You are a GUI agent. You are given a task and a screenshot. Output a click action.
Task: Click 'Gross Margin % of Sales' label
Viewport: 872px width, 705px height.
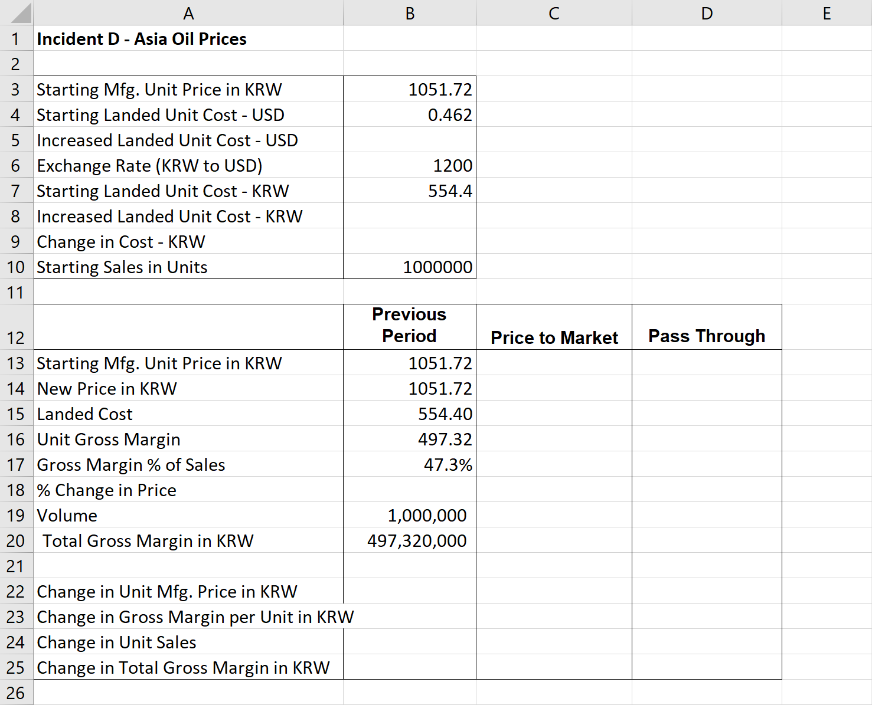point(131,465)
